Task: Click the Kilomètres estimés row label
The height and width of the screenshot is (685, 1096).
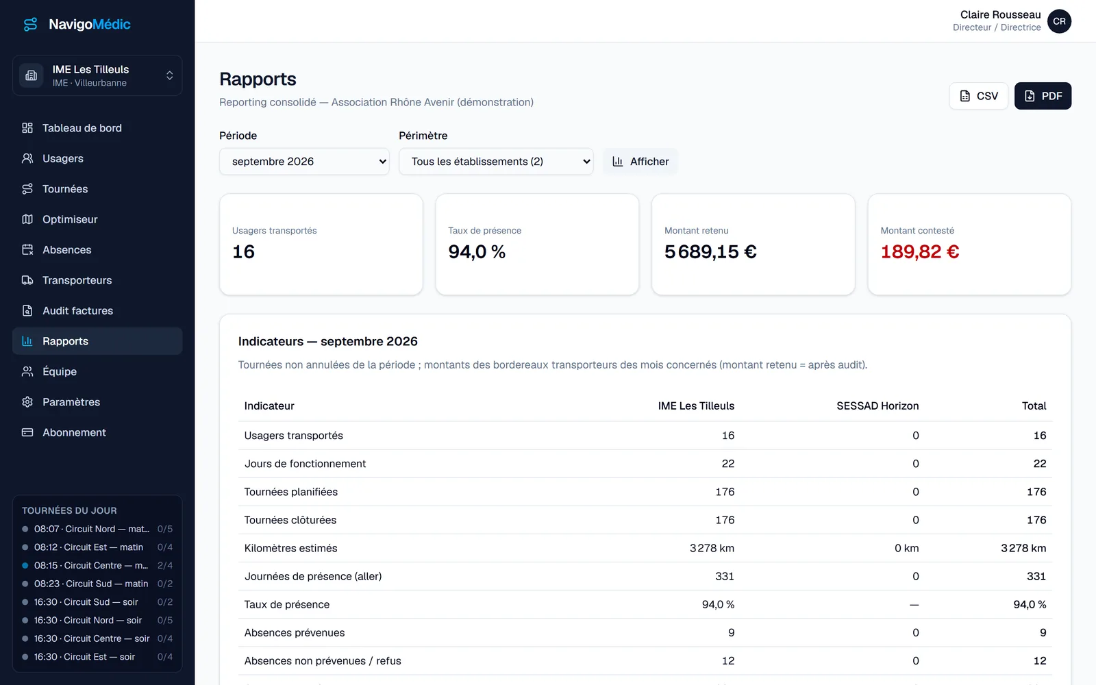Action: coord(290,548)
